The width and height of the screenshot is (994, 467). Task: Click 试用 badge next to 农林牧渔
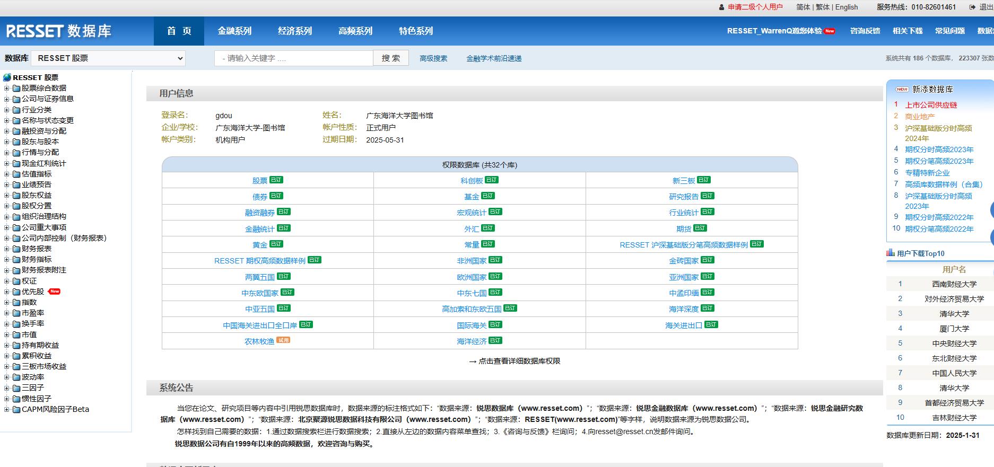click(x=283, y=340)
